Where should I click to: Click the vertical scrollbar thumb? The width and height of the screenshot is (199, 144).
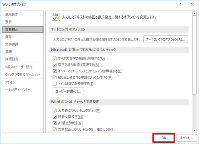click(194, 55)
